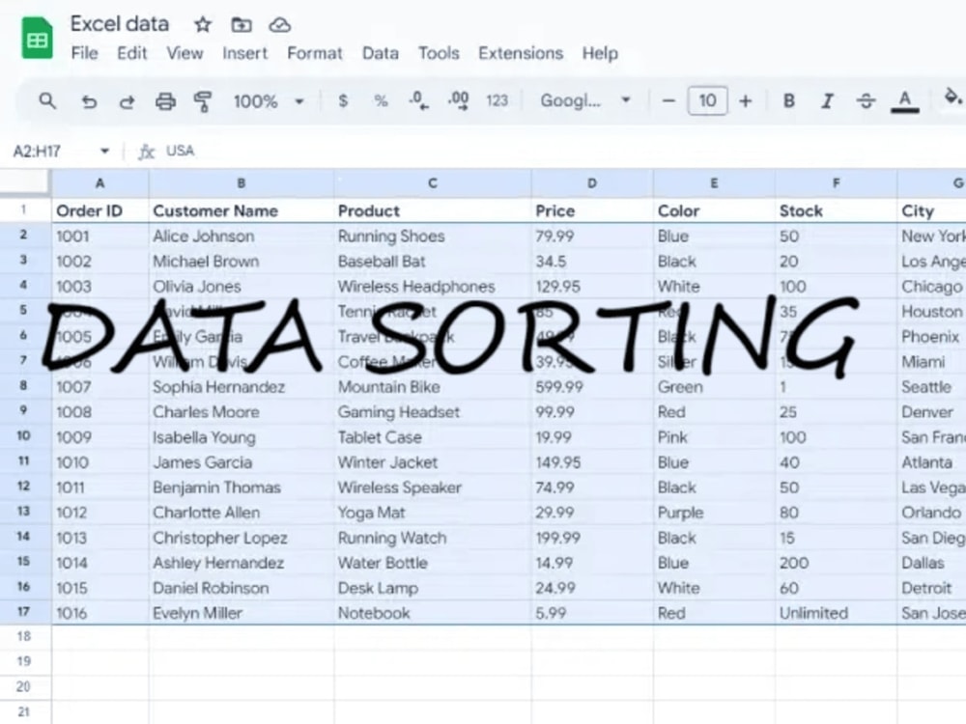Click the Unlimited stock cell
This screenshot has height=724, width=966.
[836, 613]
